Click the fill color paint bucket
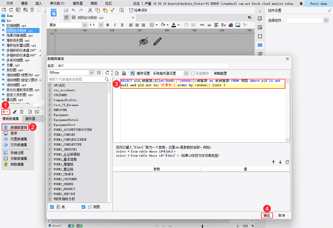The image size is (333, 228). (163, 25)
